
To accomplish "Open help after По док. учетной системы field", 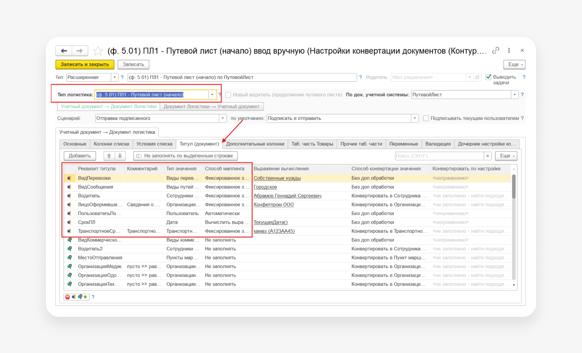I will coord(522,95).
